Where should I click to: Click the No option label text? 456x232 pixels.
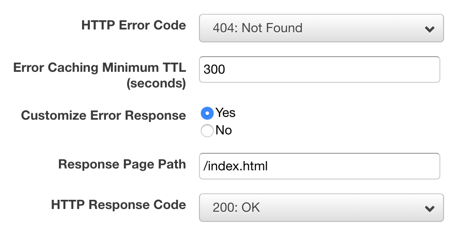pyautogui.click(x=224, y=130)
